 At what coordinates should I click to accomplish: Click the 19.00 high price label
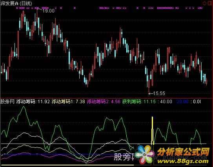(x=48, y=11)
